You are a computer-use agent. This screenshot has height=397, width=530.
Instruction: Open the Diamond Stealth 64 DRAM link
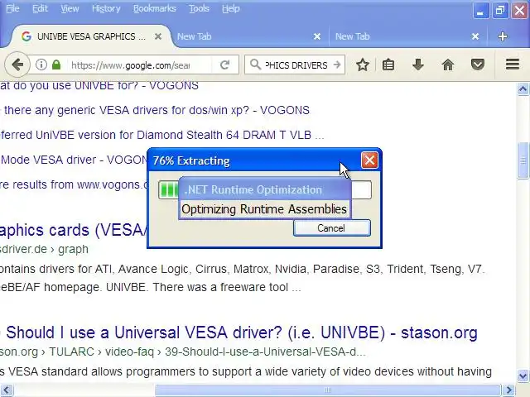[x=162, y=135]
